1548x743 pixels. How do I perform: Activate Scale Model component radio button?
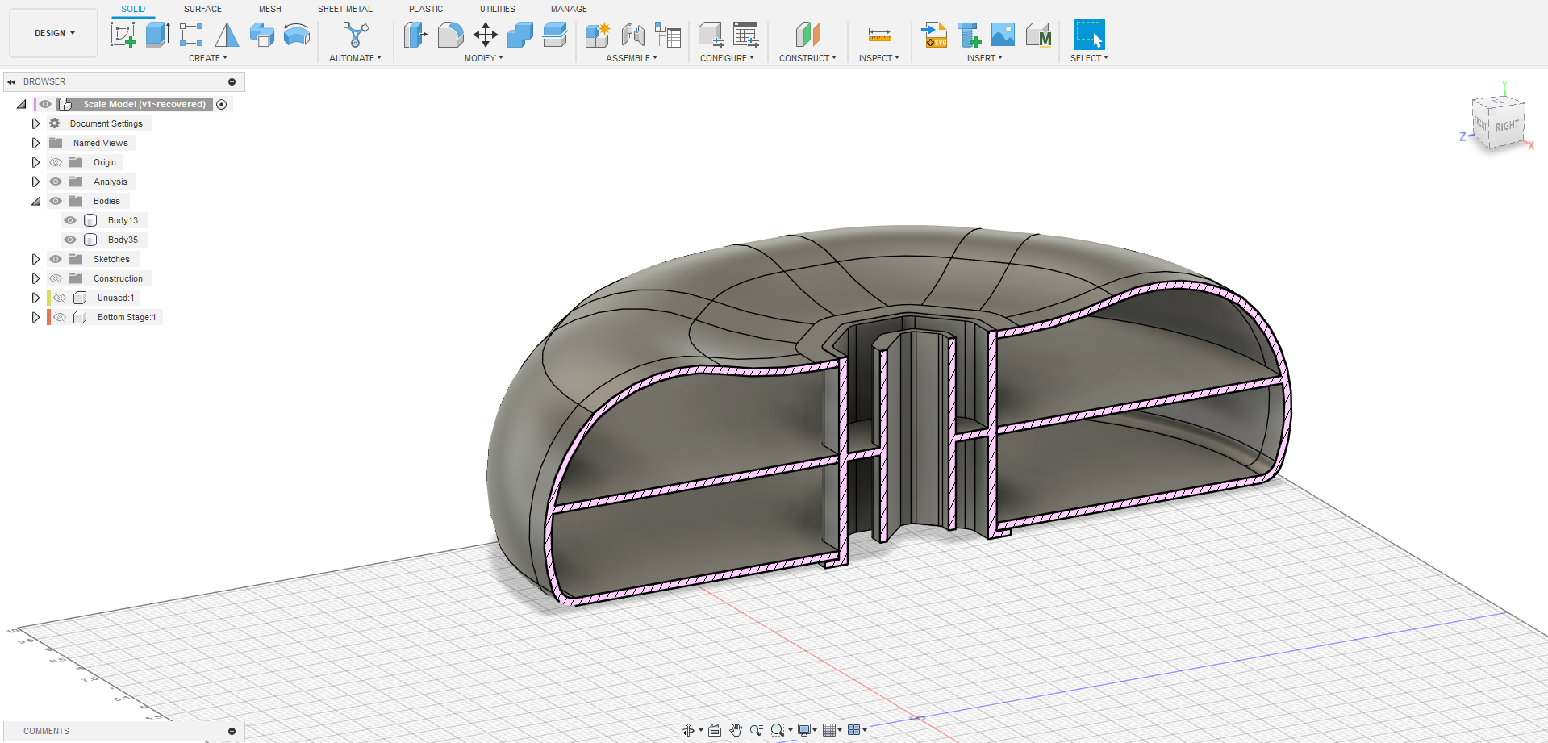tap(222, 104)
